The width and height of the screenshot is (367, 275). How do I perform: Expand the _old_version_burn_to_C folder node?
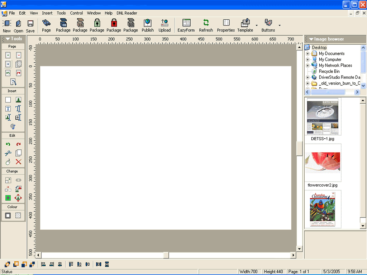point(308,83)
